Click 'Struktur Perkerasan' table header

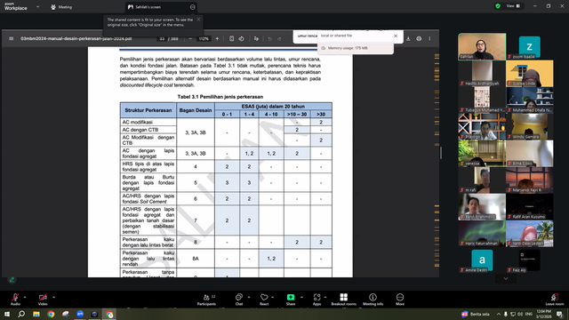(148, 110)
